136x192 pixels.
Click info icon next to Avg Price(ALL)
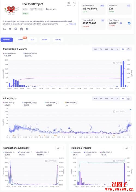pyautogui.click(x=36, y=103)
